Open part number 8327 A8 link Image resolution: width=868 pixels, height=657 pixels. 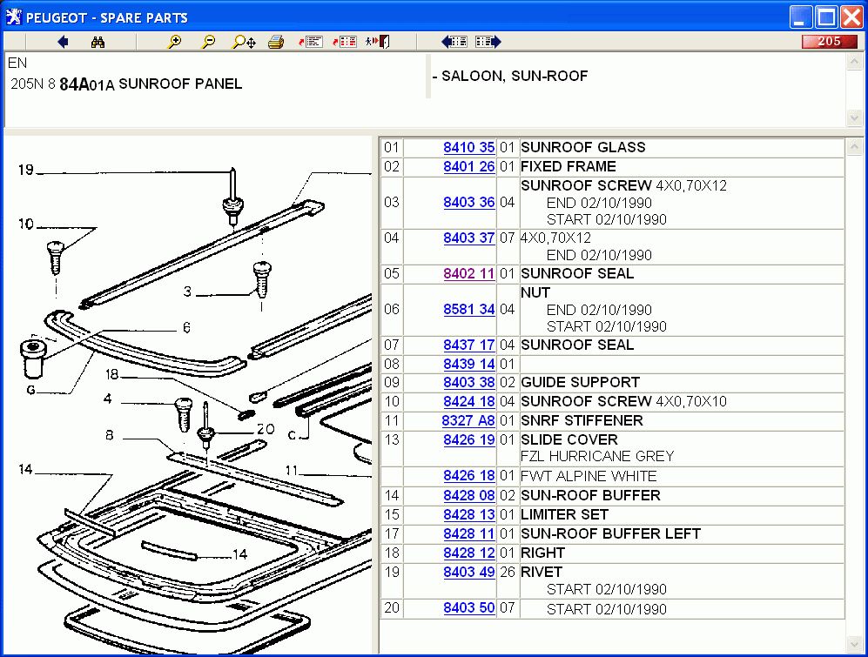click(468, 420)
